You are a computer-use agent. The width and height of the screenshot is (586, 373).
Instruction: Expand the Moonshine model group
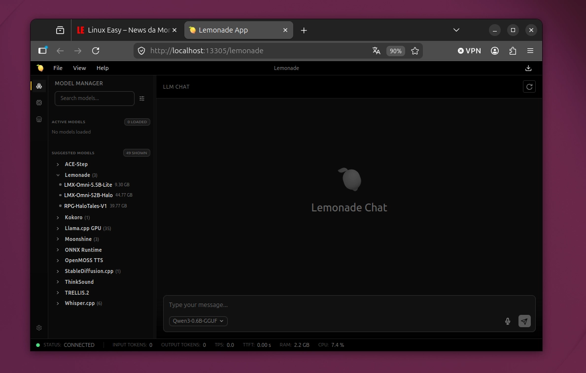pyautogui.click(x=58, y=239)
